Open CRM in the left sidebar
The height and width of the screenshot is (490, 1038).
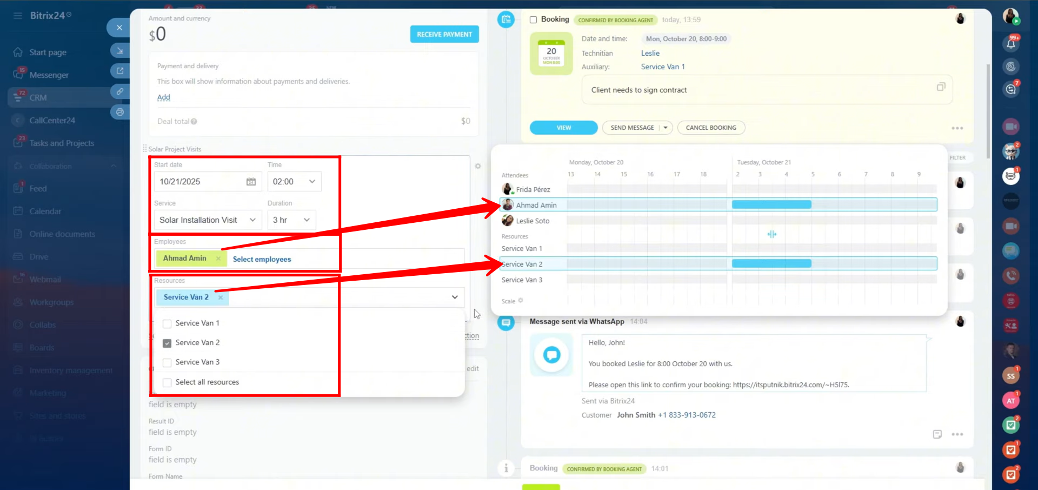38,98
